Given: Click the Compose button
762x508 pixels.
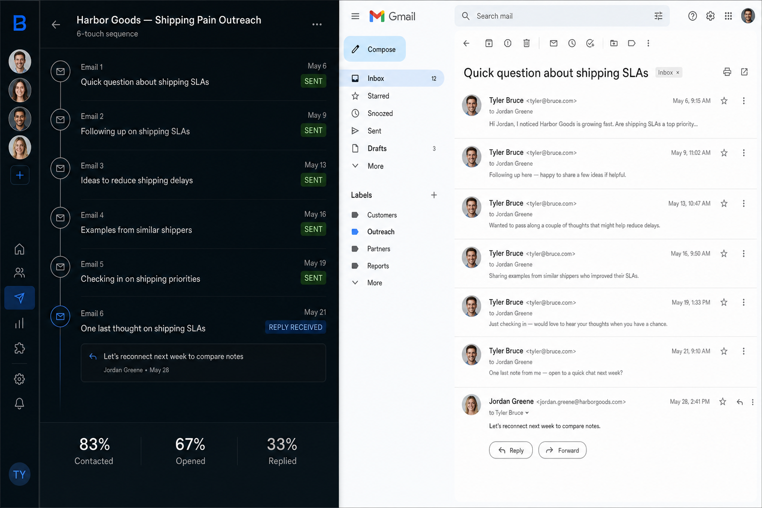Looking at the screenshot, I should tap(375, 49).
